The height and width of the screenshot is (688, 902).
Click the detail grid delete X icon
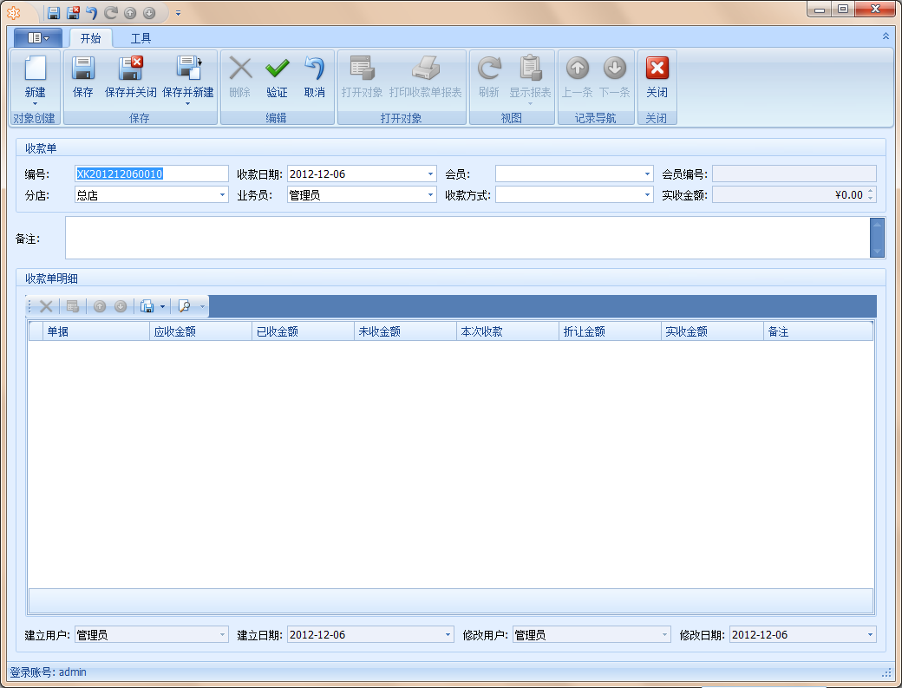click(x=46, y=306)
